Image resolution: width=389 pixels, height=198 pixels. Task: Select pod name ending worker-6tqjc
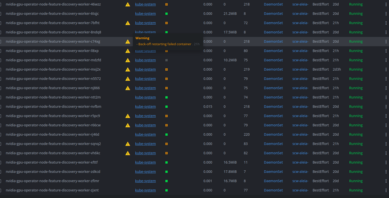(x=52, y=14)
